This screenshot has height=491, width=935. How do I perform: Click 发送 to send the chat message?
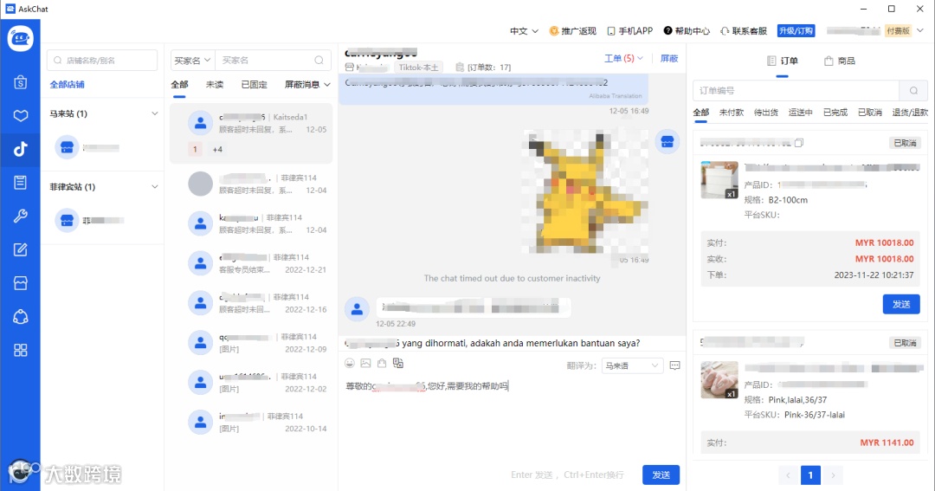[661, 475]
